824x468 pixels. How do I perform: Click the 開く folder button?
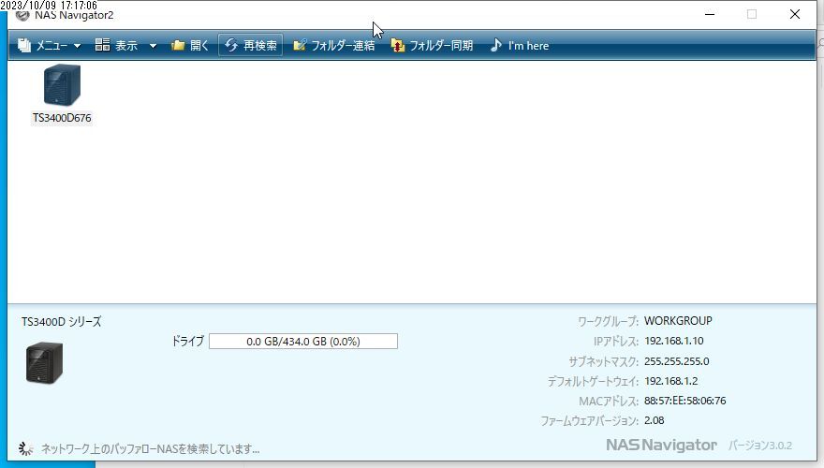coord(190,46)
